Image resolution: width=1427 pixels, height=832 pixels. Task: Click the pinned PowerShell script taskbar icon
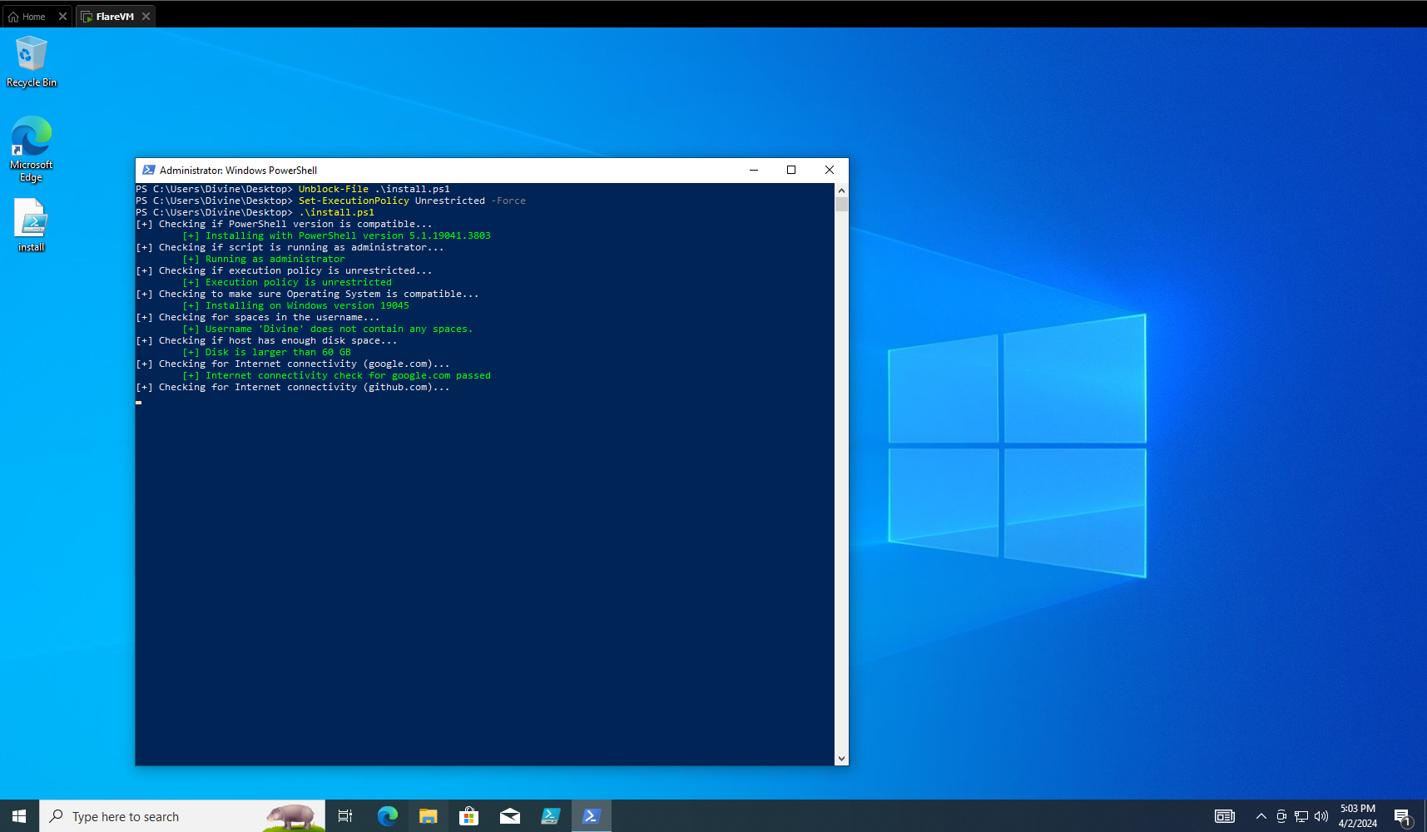pyautogui.click(x=550, y=816)
